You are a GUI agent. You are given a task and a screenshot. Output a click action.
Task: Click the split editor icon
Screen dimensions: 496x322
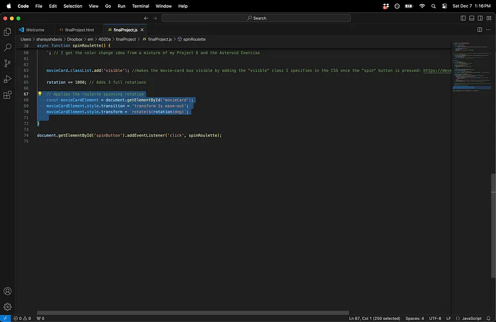pyautogui.click(x=479, y=29)
